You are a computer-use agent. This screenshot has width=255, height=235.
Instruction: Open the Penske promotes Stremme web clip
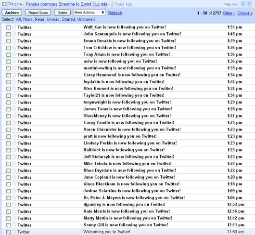(x=66, y=4)
